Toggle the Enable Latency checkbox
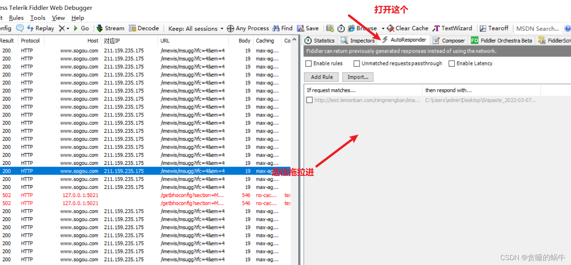This screenshot has height=265, width=571. [x=452, y=64]
